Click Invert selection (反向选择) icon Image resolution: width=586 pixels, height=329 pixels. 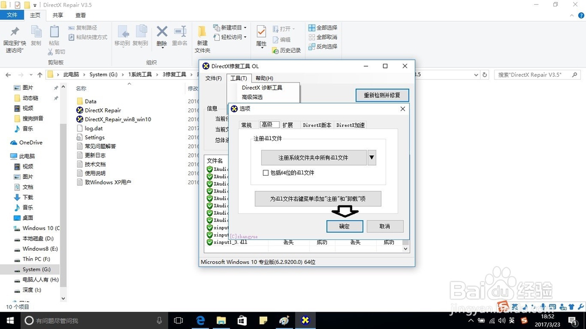(312, 47)
